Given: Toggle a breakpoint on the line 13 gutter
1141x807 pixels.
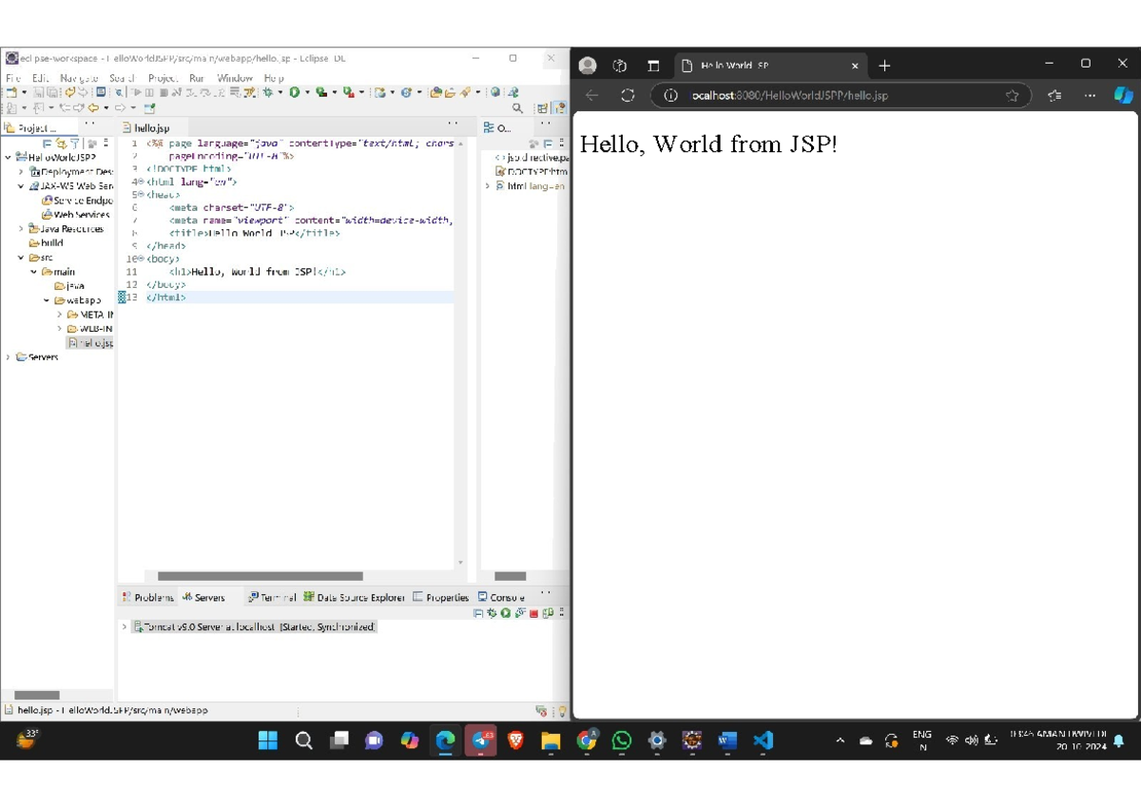Looking at the screenshot, I should 122,298.
